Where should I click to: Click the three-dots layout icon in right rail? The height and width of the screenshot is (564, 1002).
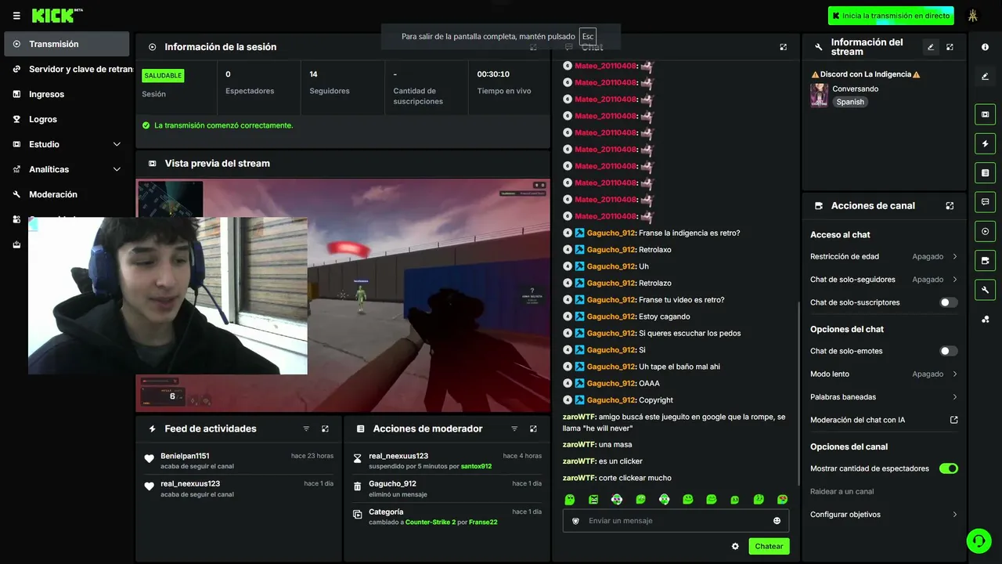point(985,319)
